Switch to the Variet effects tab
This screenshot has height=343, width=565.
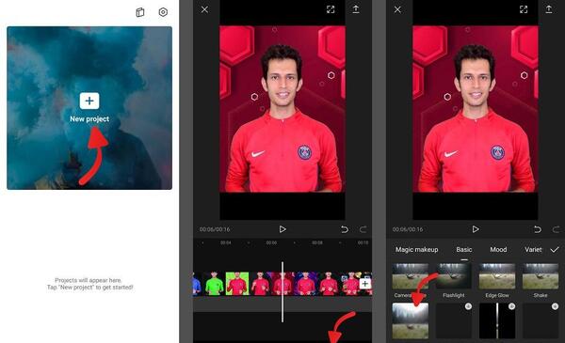[533, 250]
